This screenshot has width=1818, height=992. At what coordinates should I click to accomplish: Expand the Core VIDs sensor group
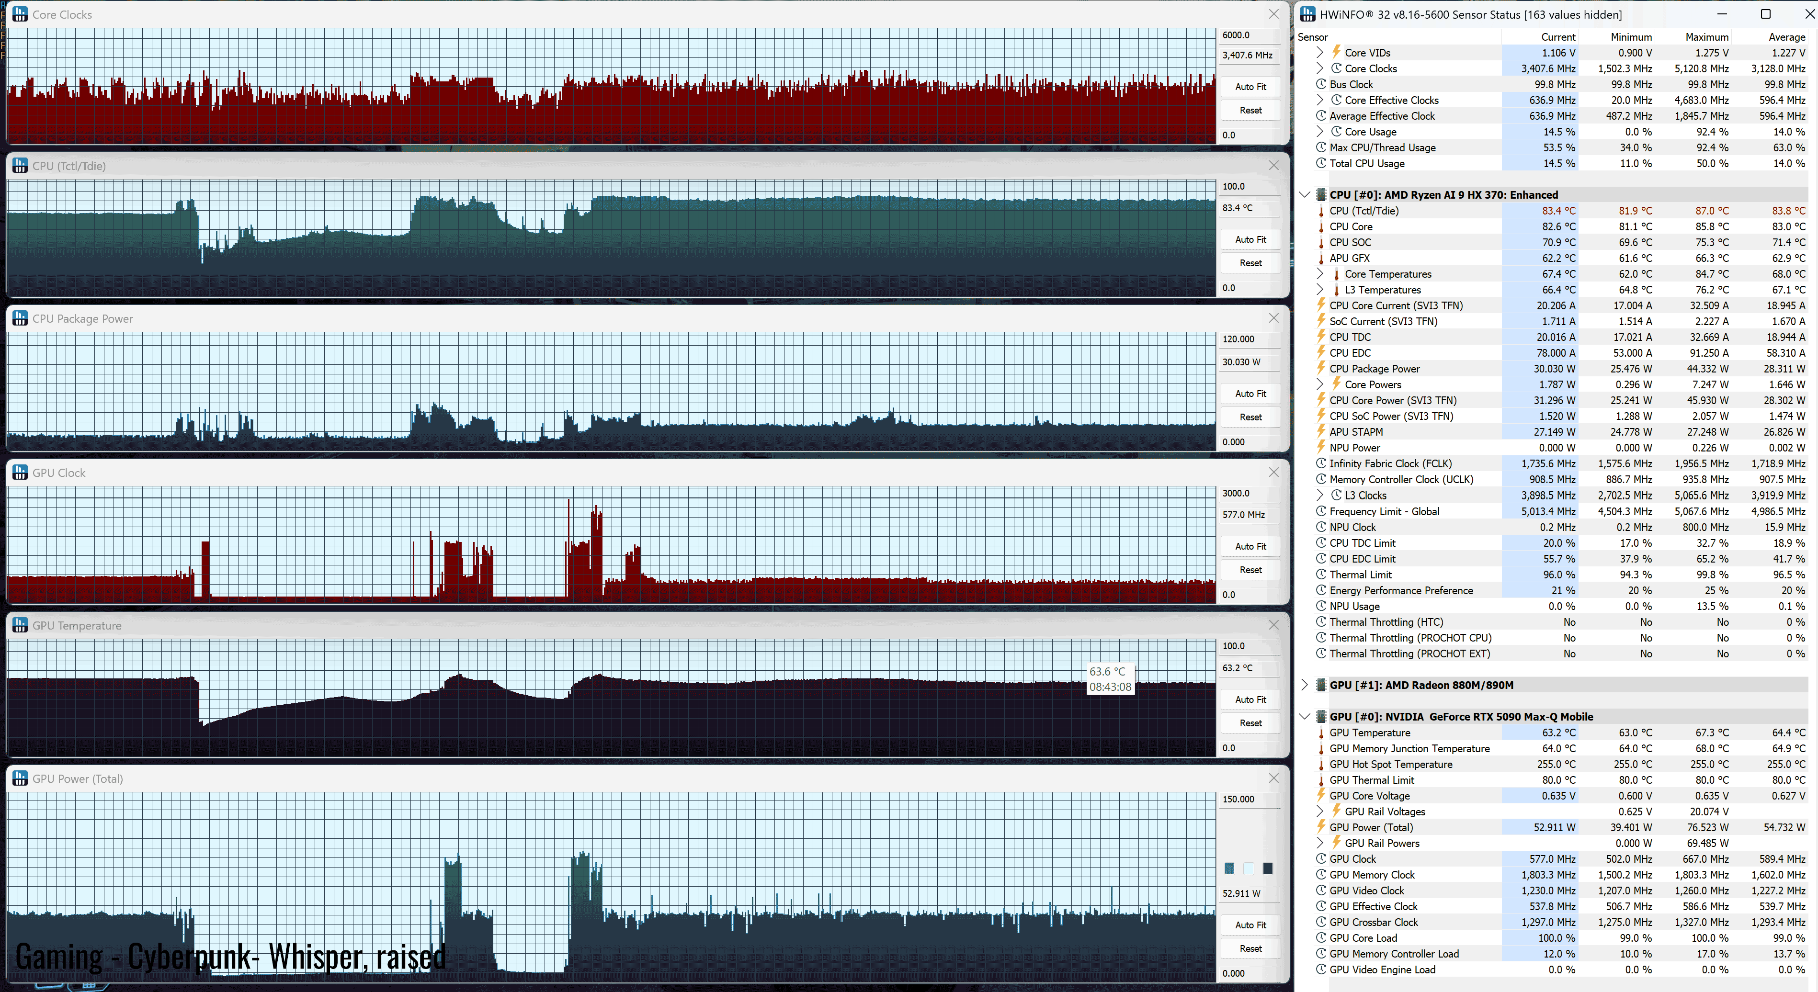[x=1320, y=52]
